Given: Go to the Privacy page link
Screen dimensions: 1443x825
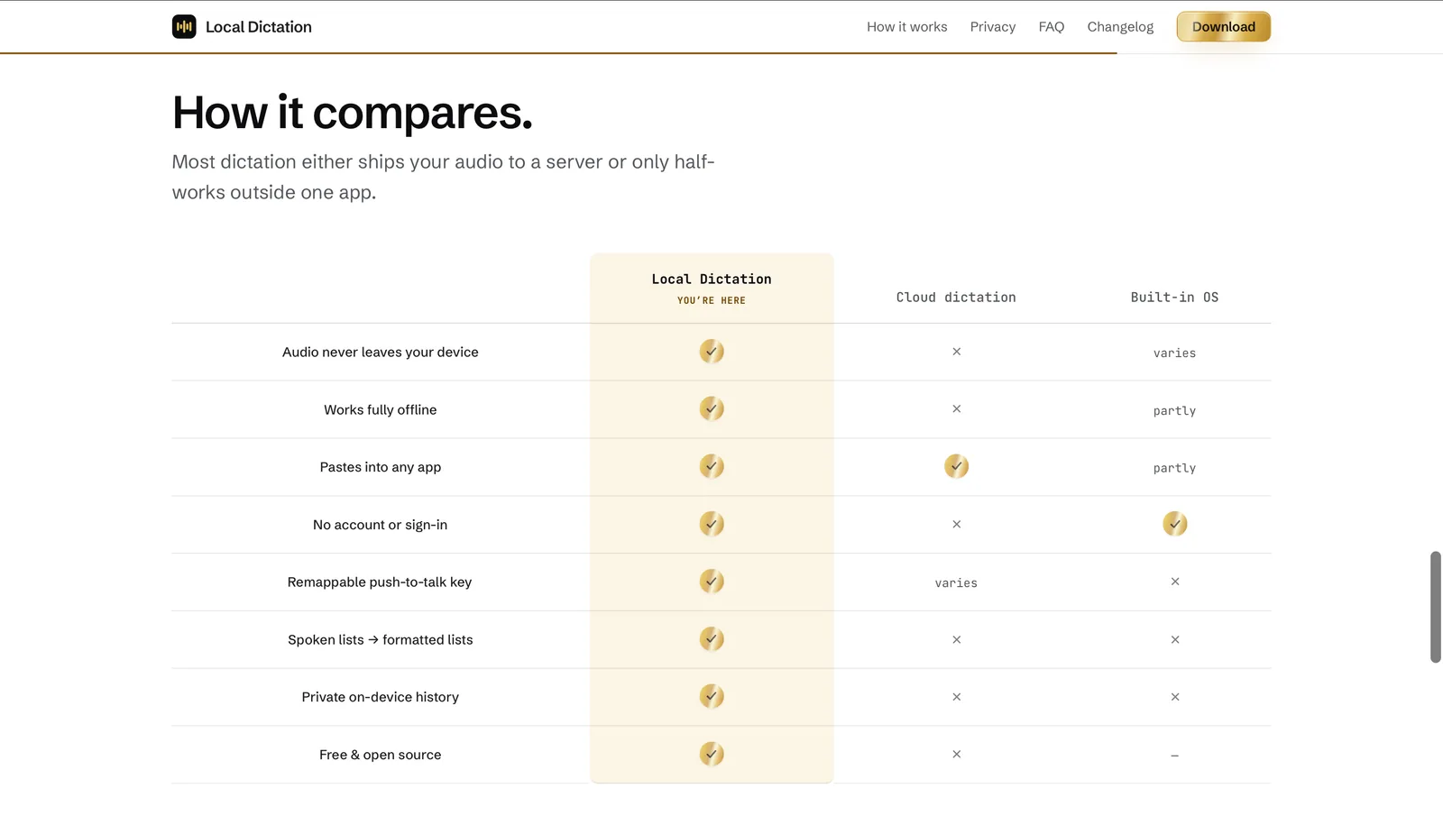Looking at the screenshot, I should pos(992,27).
